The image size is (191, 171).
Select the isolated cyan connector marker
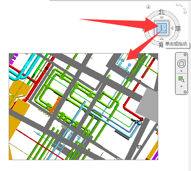point(139,147)
